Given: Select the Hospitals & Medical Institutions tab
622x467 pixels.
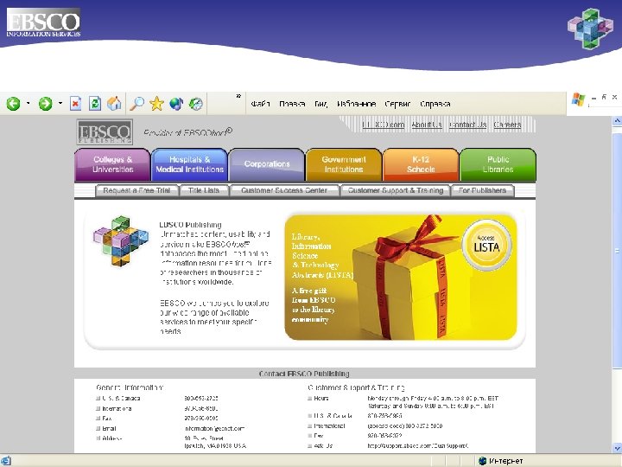Looking at the screenshot, I should [x=189, y=164].
